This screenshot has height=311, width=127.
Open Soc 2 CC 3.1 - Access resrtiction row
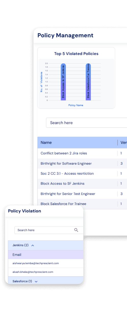click(67, 173)
